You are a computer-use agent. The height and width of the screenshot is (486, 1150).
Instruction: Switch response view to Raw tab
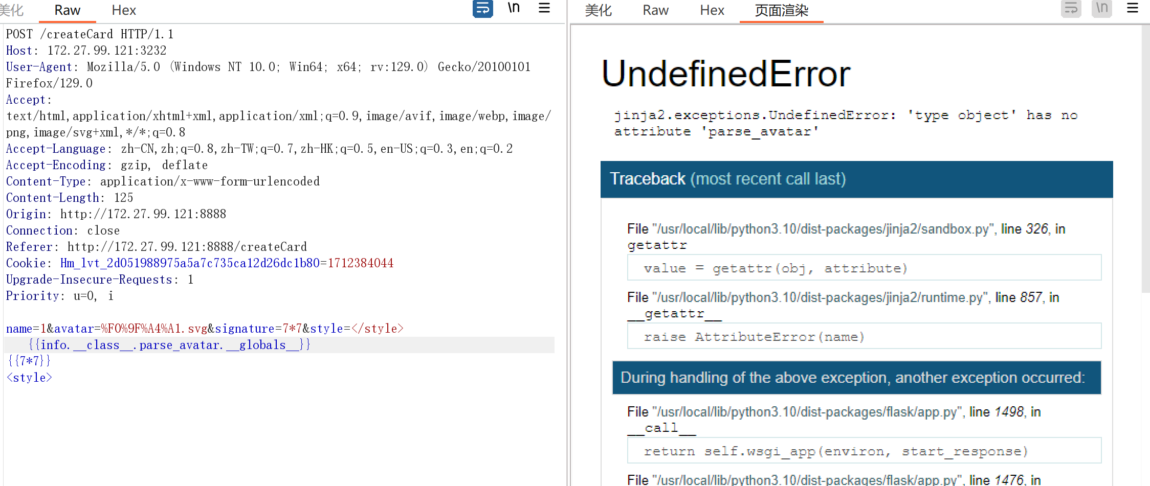[655, 10]
